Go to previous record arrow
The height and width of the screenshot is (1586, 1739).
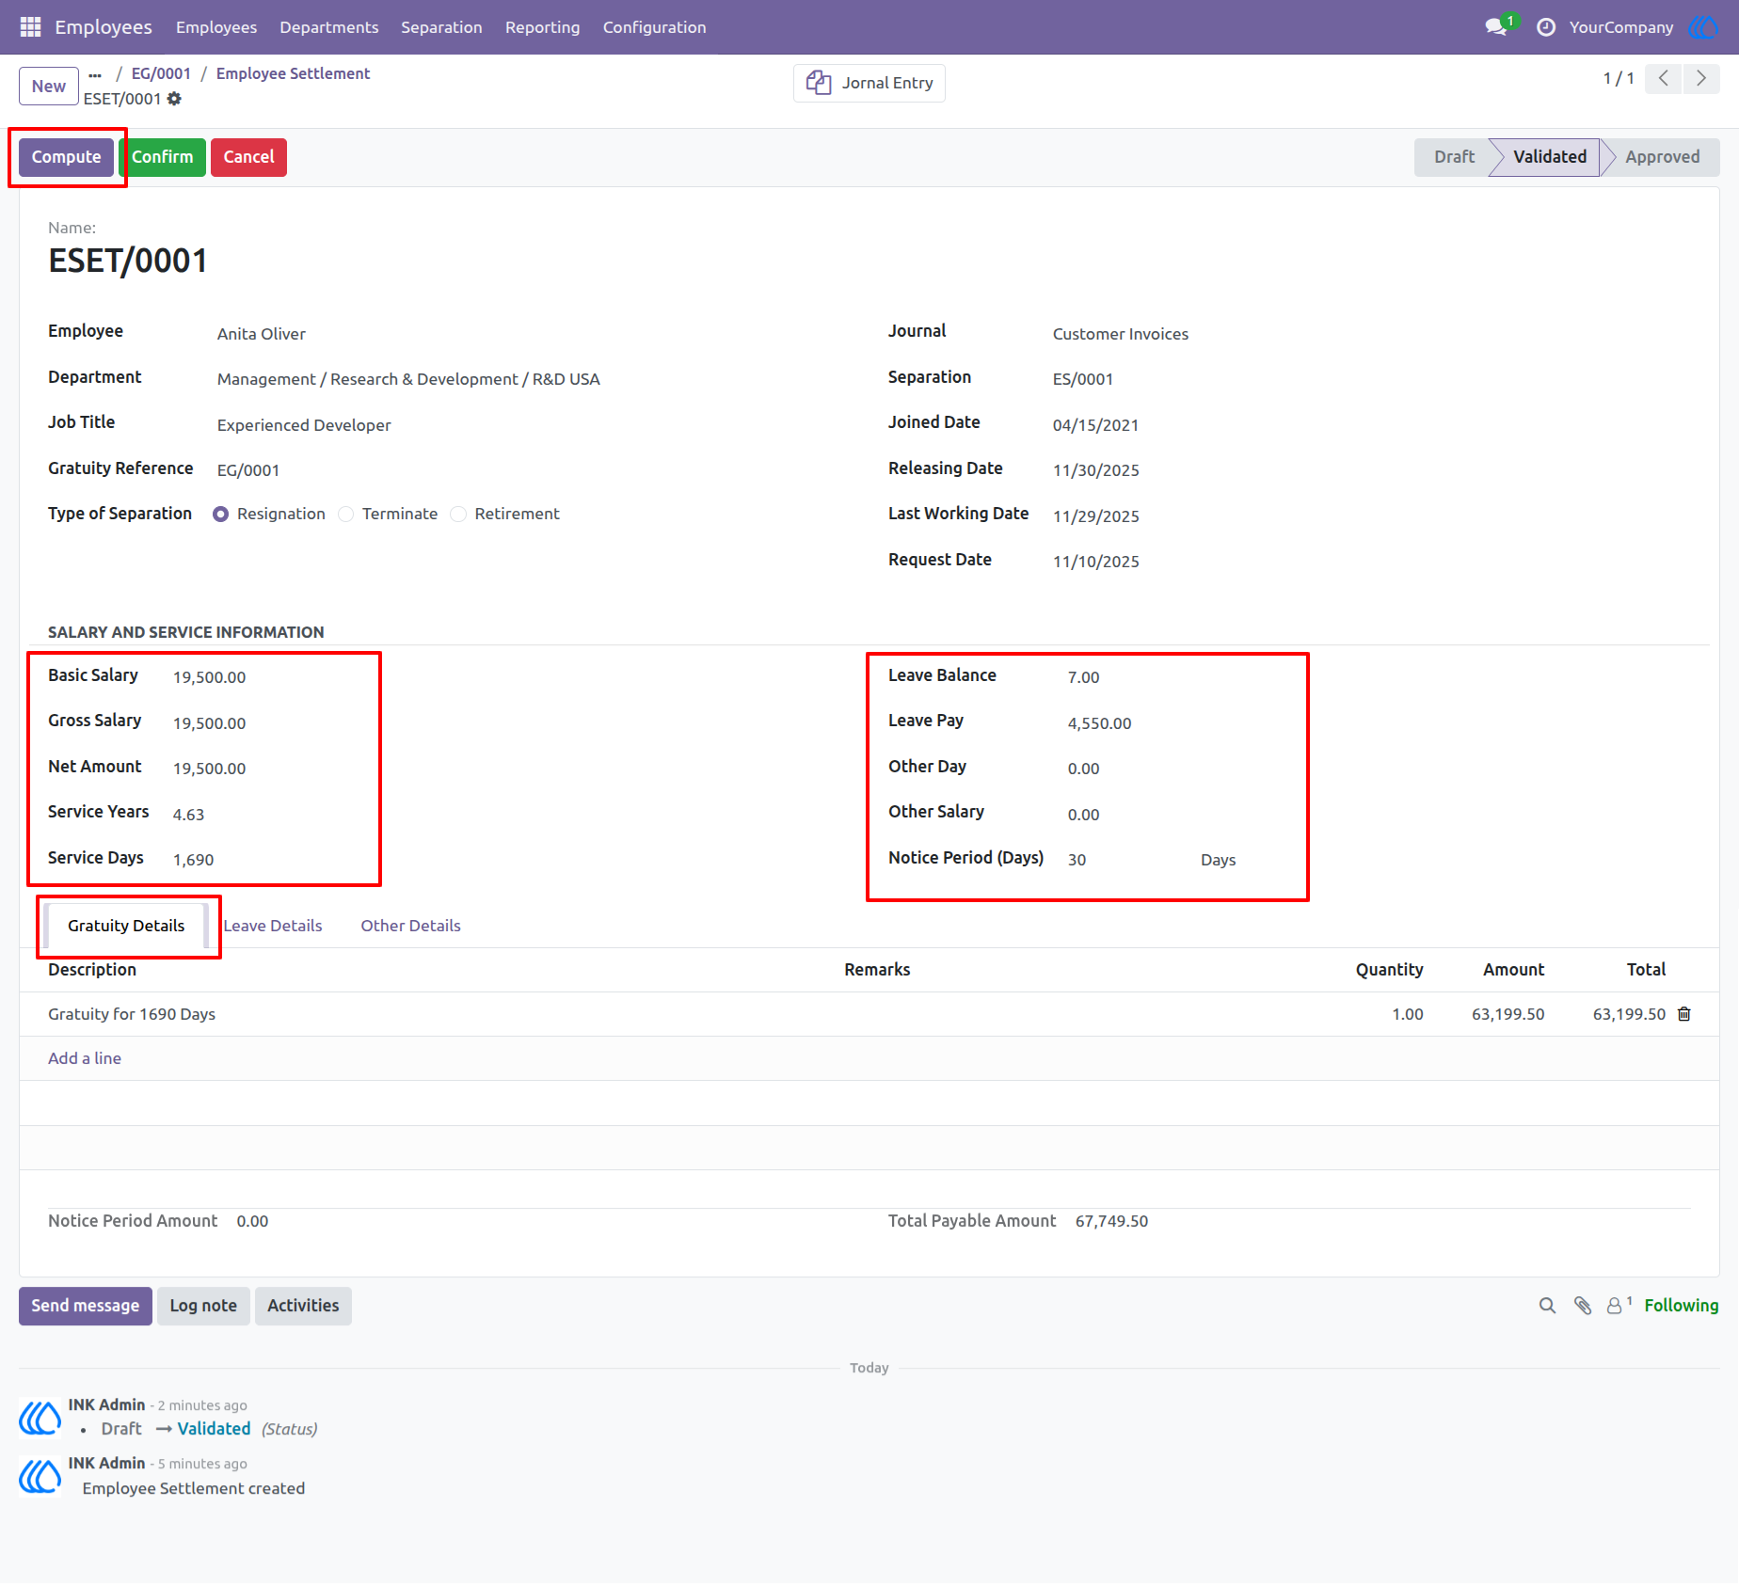tap(1664, 79)
